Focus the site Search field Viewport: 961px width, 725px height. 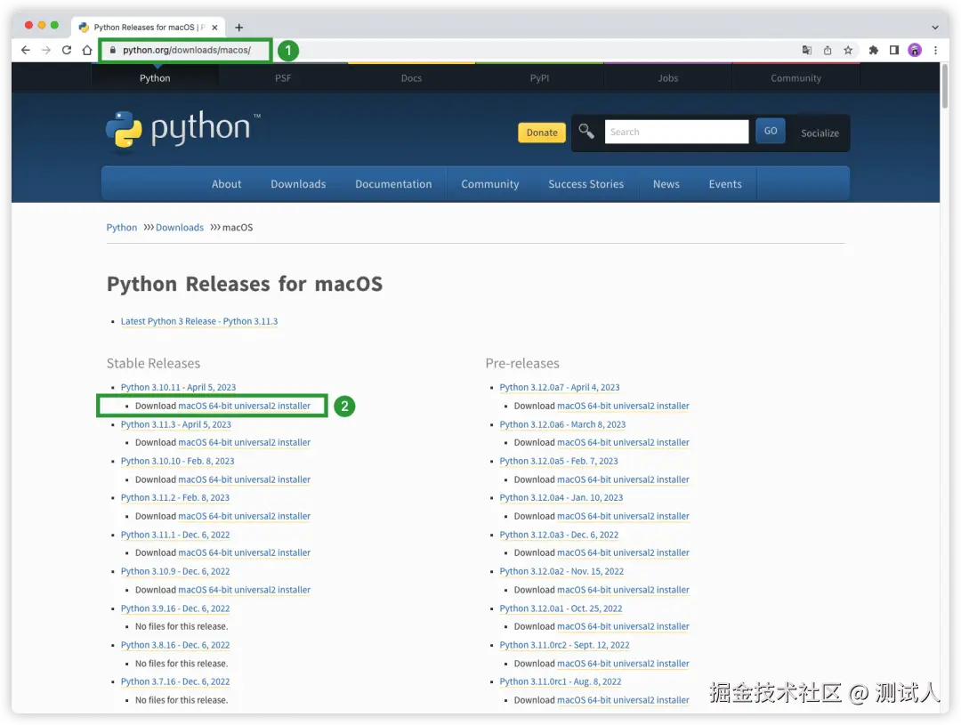pyautogui.click(x=676, y=132)
